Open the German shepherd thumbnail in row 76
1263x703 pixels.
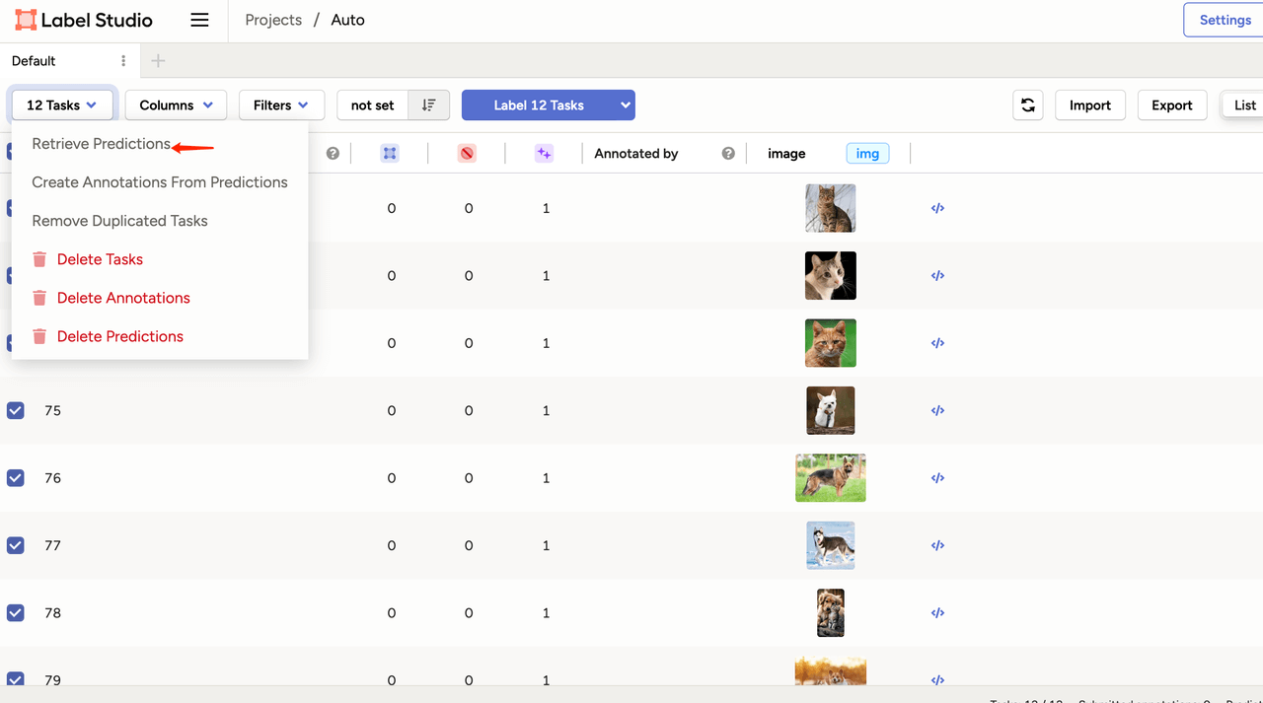(831, 478)
